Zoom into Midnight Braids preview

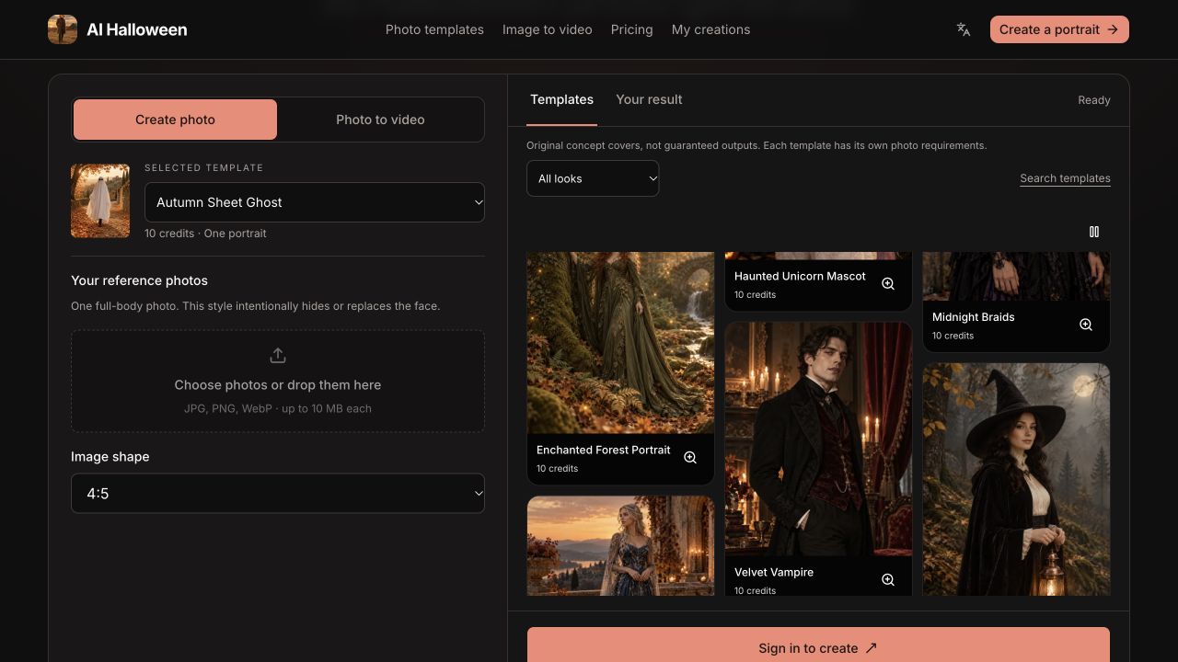click(x=1086, y=325)
